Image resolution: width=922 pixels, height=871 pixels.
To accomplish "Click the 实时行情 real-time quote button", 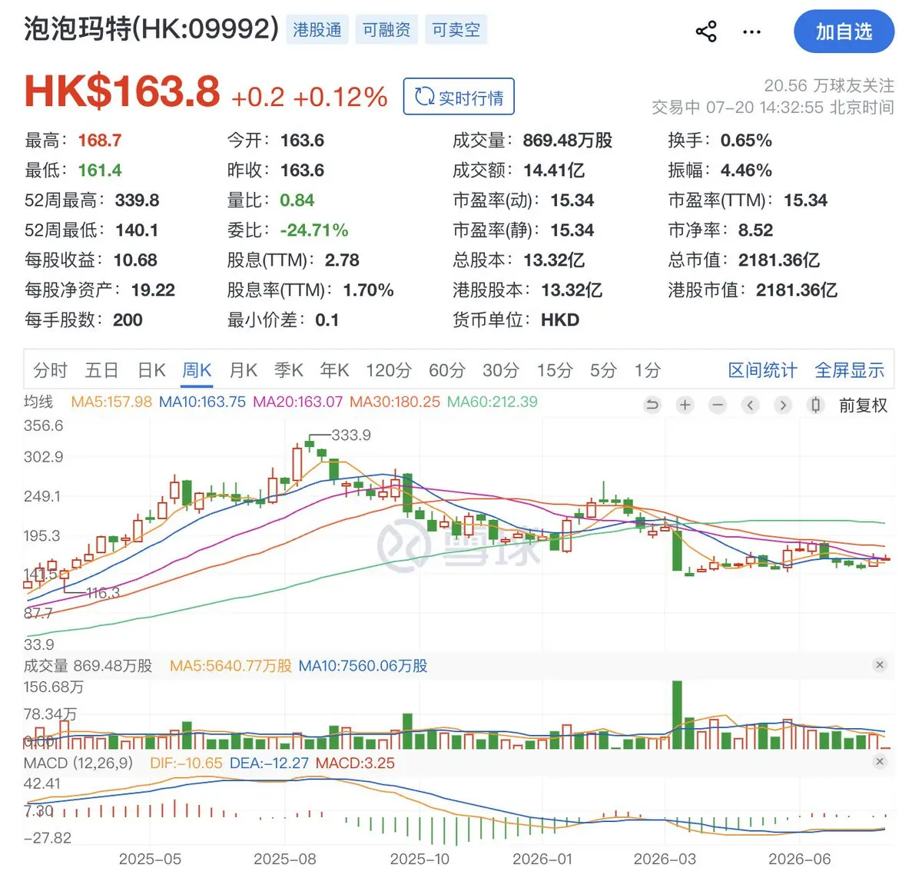I will point(459,97).
